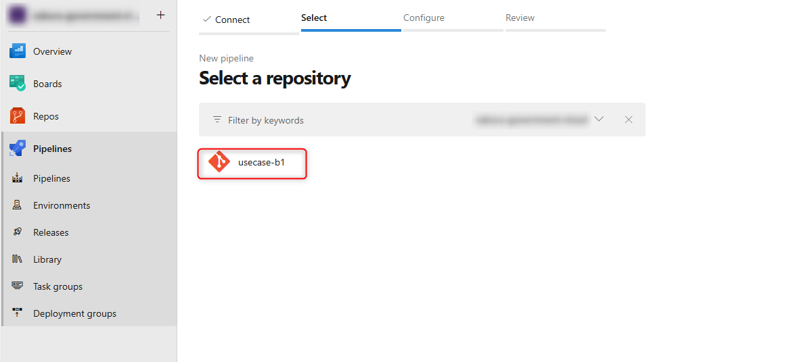Click the filter lines icon

coord(217,120)
